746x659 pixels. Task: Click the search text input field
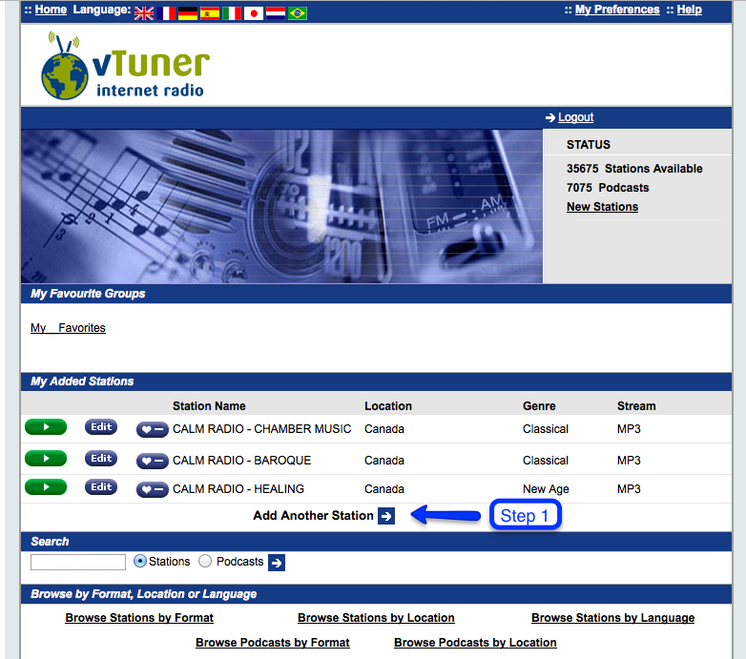pyautogui.click(x=78, y=563)
